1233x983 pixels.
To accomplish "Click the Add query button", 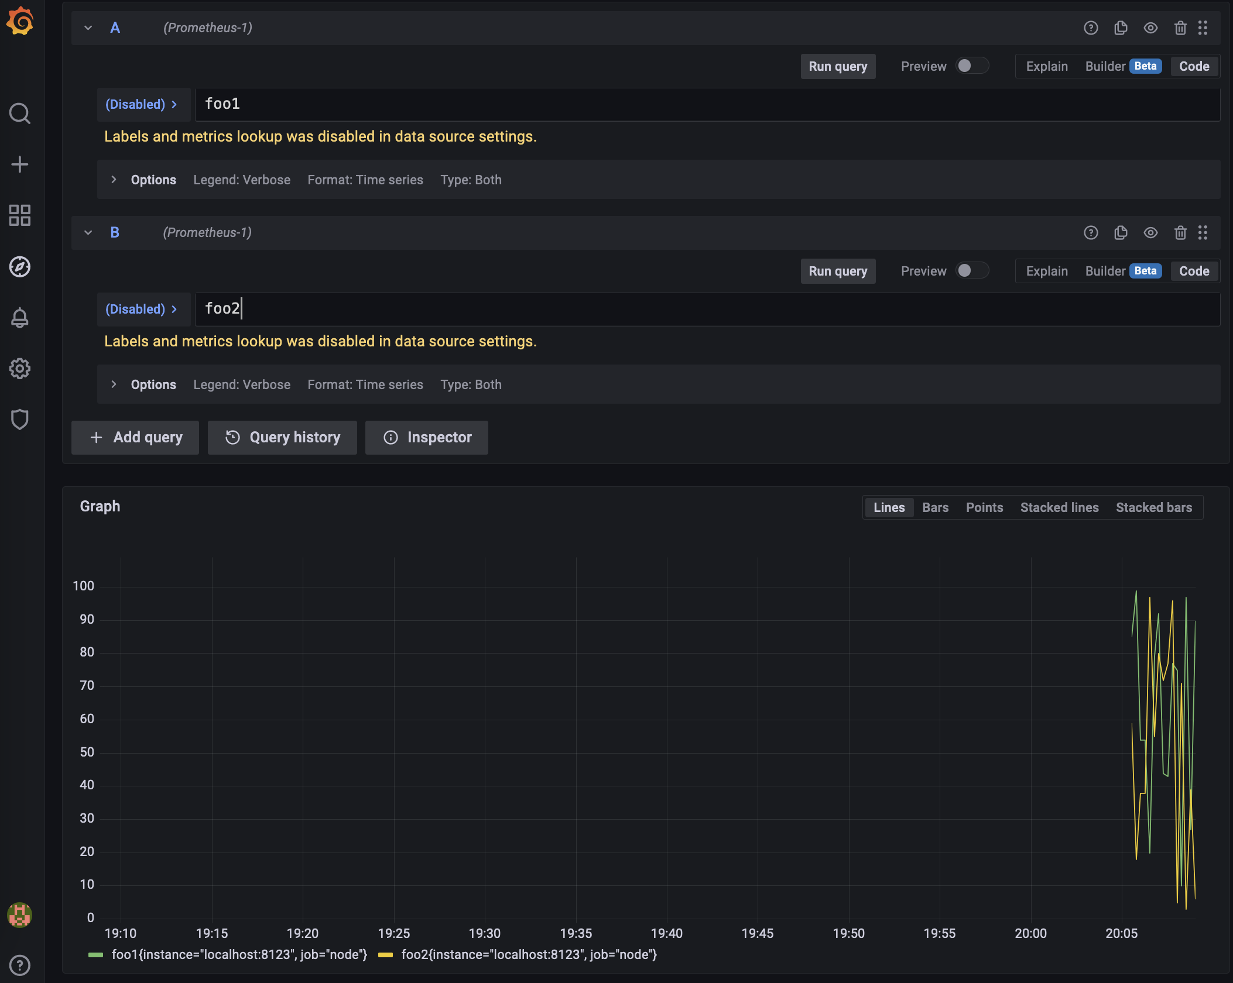I will point(135,438).
